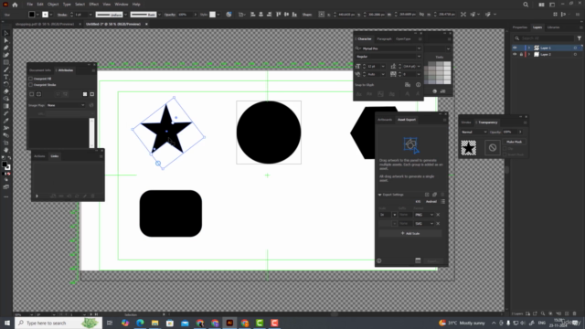This screenshot has height=329, width=585.
Task: Open Microsoft Edge from taskbar
Action: click(140, 323)
